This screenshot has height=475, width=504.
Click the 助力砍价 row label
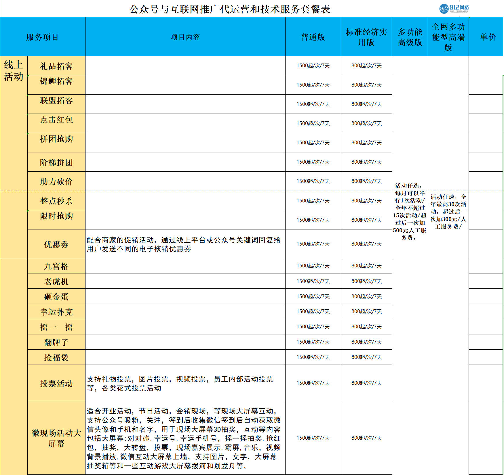tap(56, 181)
